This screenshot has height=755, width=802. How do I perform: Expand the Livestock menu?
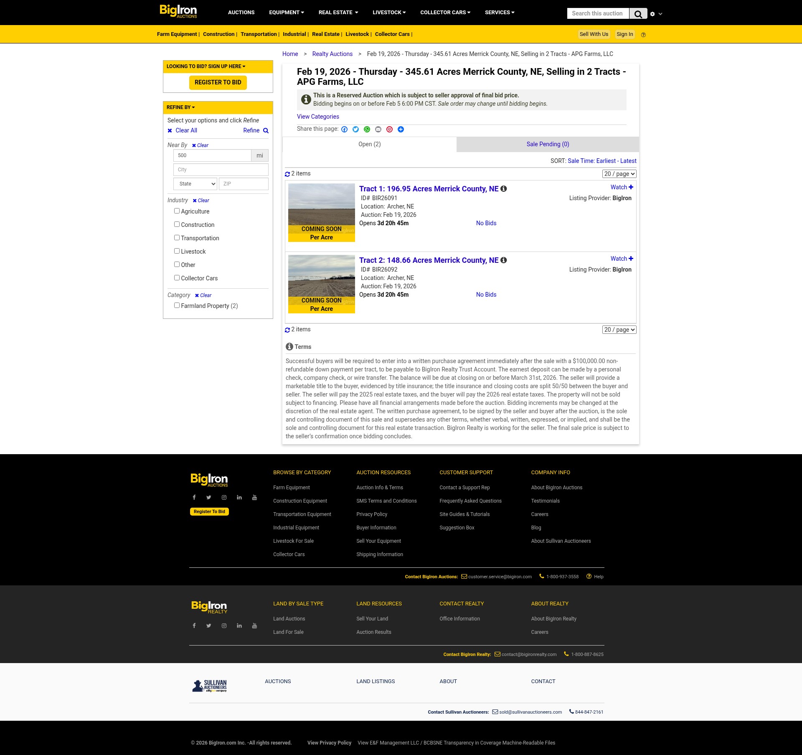389,13
